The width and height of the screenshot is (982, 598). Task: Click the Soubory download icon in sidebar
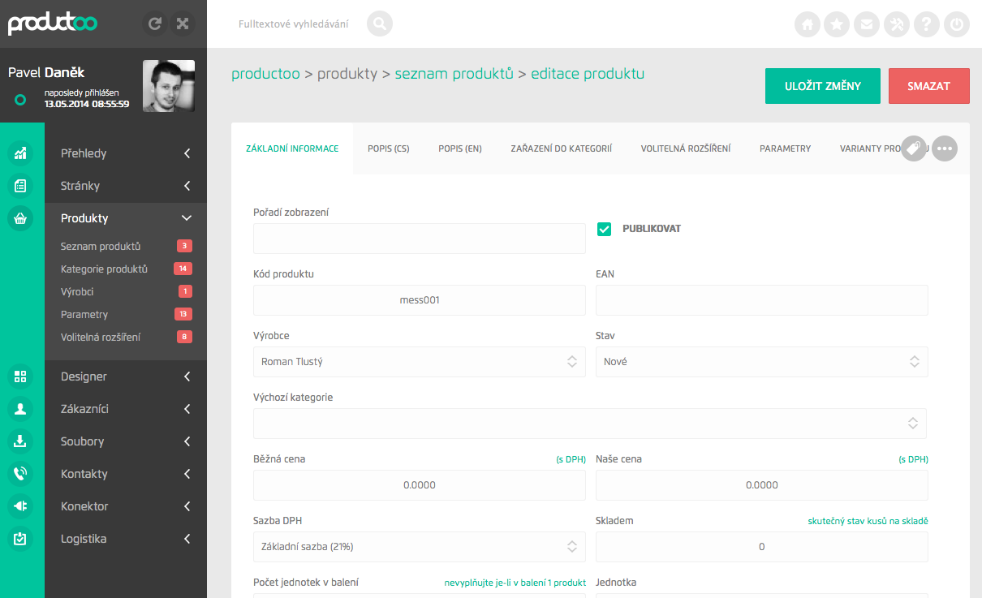click(x=20, y=441)
